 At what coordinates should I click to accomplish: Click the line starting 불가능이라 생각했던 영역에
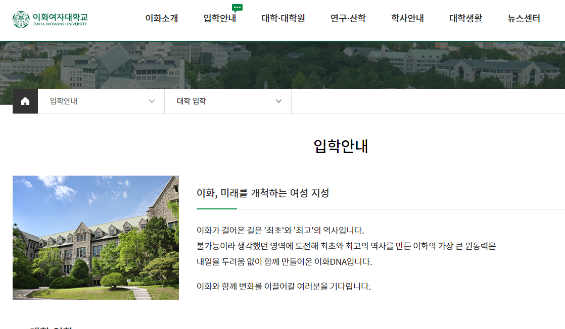point(346,246)
